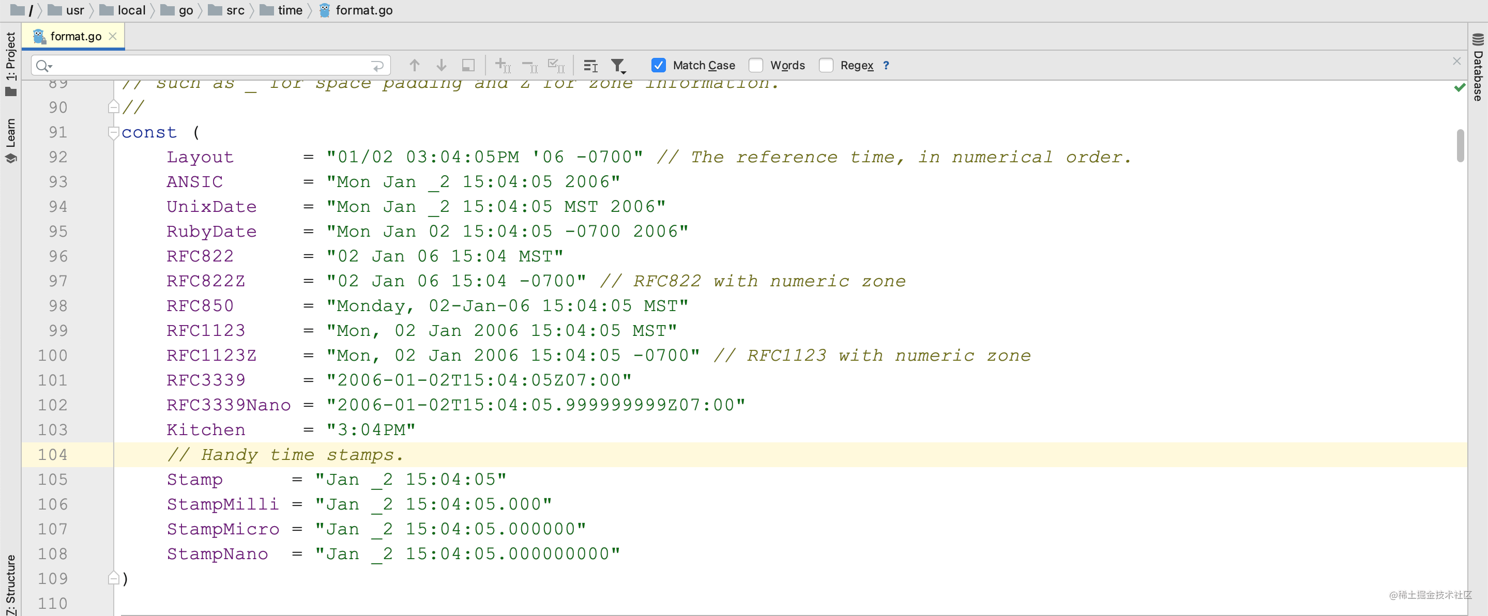Image resolution: width=1488 pixels, height=616 pixels.
Task: Collapse the const block at line 91
Action: (x=113, y=132)
